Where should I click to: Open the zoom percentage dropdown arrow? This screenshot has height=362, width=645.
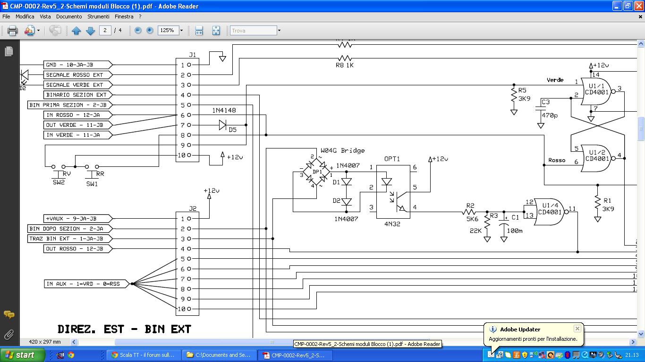(181, 30)
